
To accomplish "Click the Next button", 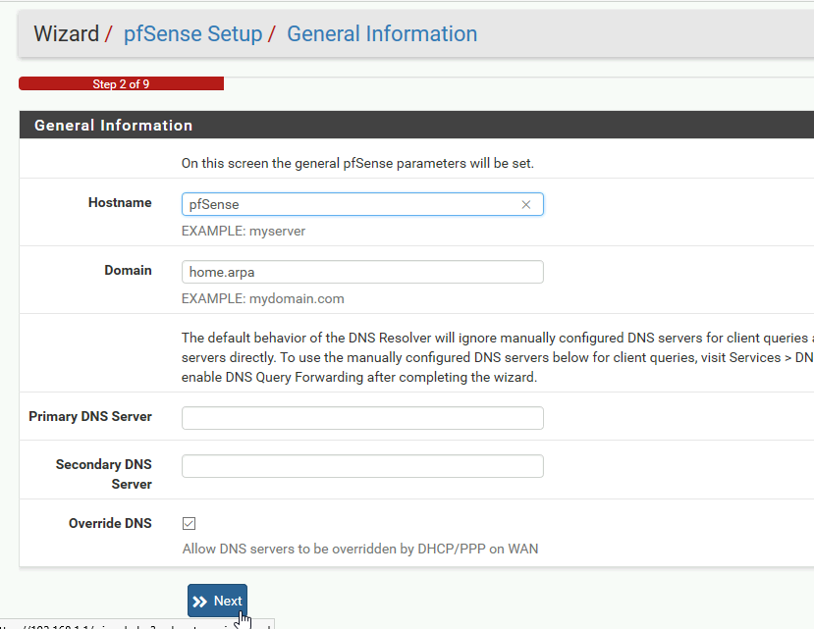I will 218,601.
